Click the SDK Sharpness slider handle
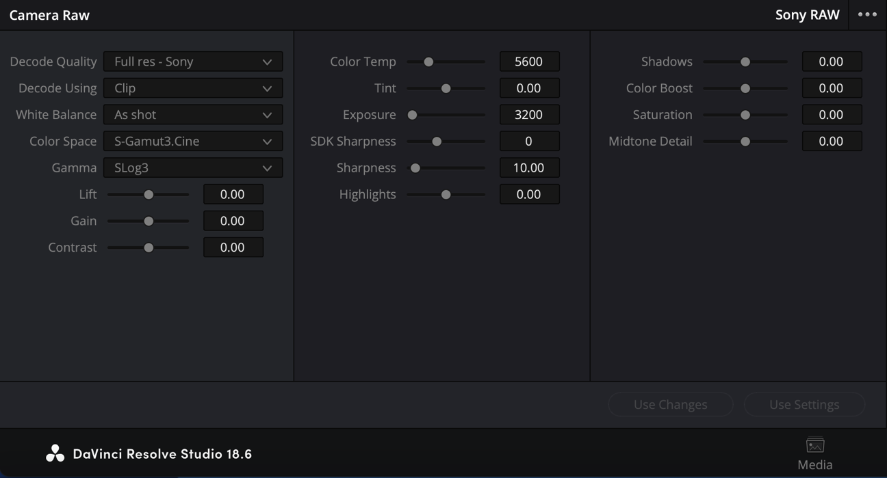This screenshot has height=478, width=887. (437, 142)
